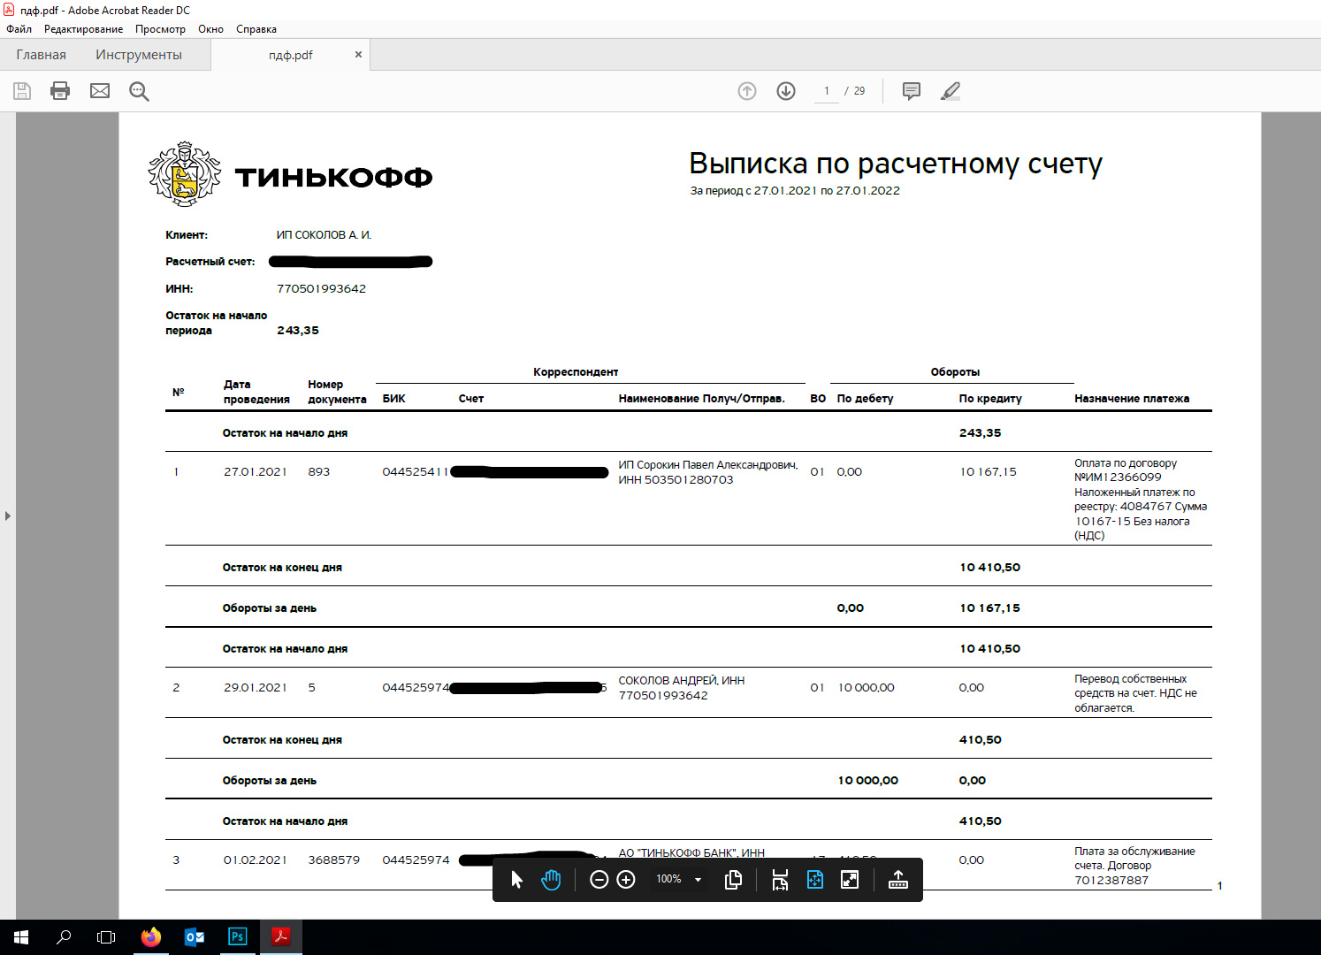Go to previous page arrow
This screenshot has width=1321, height=955.
pos(747,91)
